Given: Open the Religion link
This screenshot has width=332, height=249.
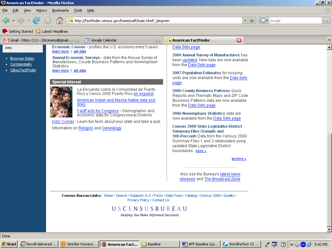Looking at the screenshot, I should [86, 128].
